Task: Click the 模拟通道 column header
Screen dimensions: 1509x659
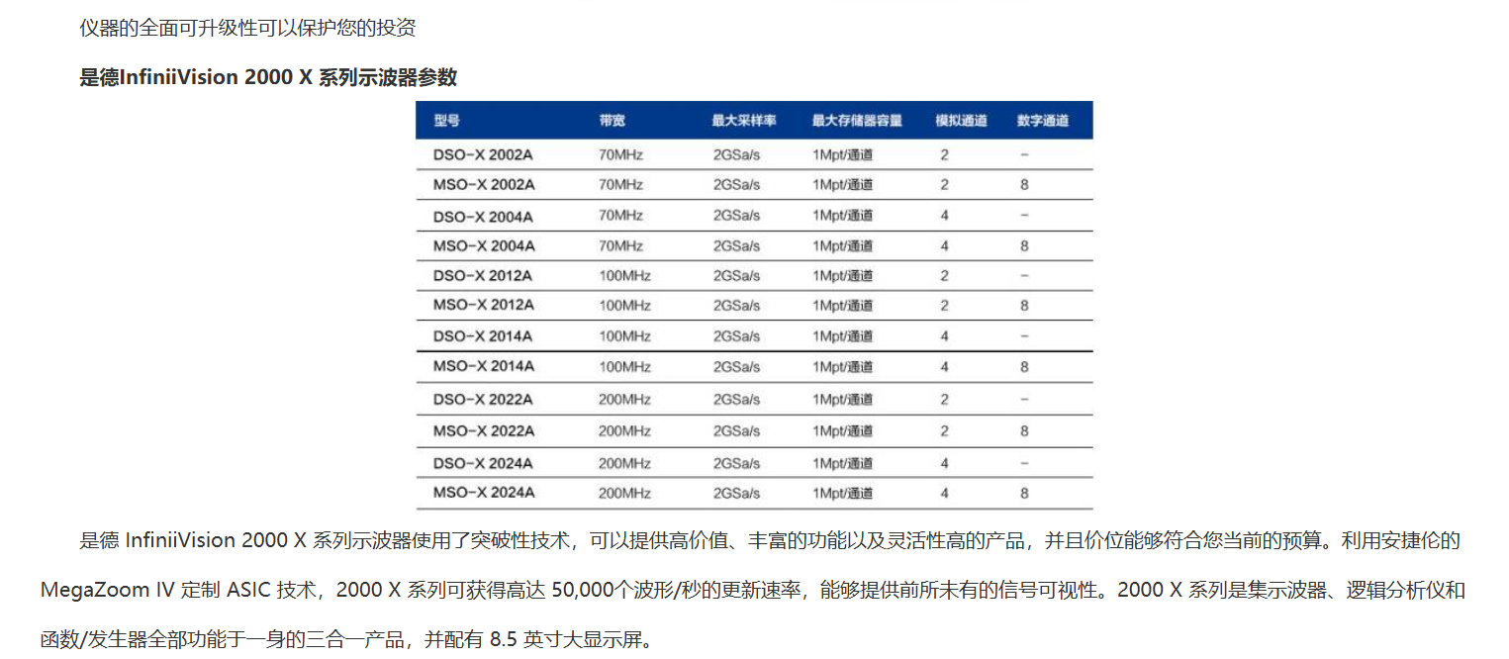Action: (961, 121)
